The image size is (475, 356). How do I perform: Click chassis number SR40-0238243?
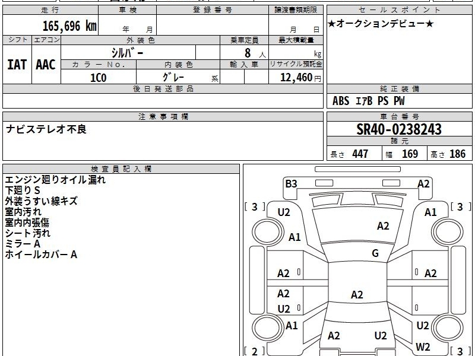pyautogui.click(x=399, y=129)
